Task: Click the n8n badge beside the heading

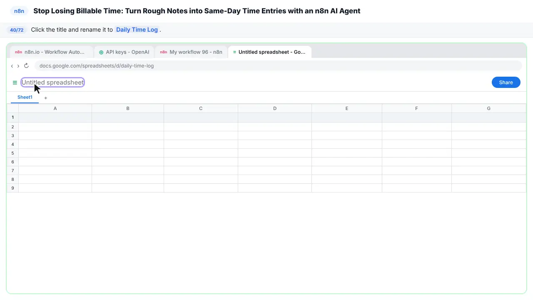Action: point(19,11)
